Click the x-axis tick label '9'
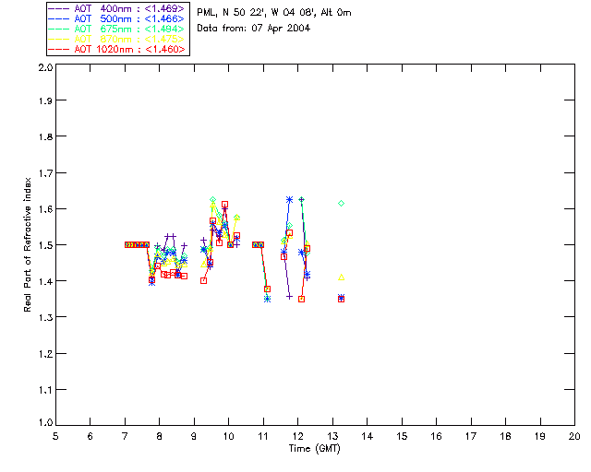The image size is (591, 472). pyautogui.click(x=194, y=436)
